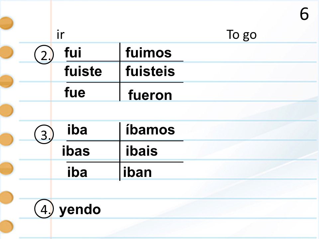Click the first 'iba' beside marker 3
The height and width of the screenshot is (239, 319).
click(x=77, y=130)
